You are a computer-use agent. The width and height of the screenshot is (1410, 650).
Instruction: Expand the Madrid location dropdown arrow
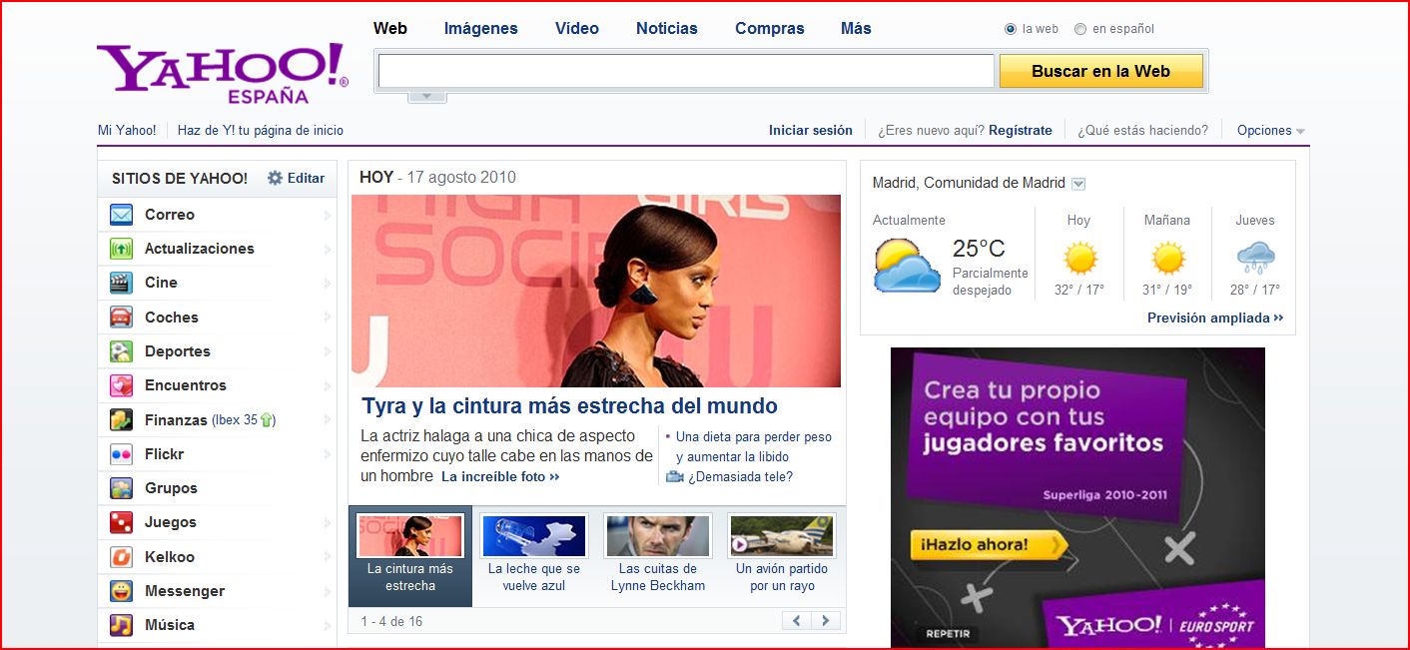1078,184
